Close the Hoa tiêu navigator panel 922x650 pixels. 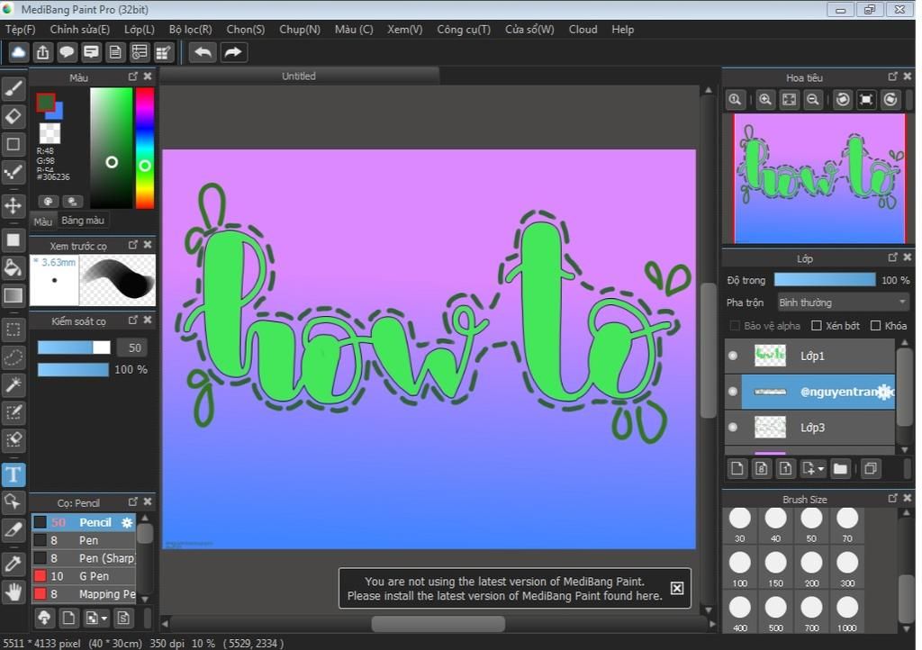pyautogui.click(x=908, y=77)
